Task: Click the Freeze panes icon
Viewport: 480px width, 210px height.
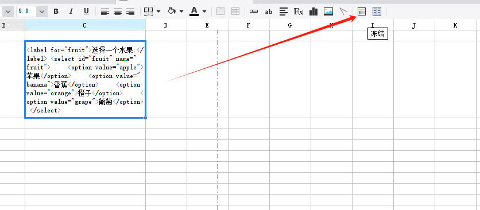Action: click(362, 11)
